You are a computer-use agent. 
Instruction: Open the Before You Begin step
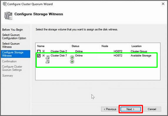pos(12,30)
